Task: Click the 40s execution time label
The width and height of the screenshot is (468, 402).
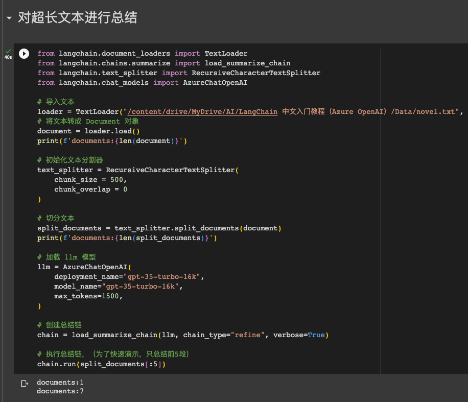Action: coord(8,57)
